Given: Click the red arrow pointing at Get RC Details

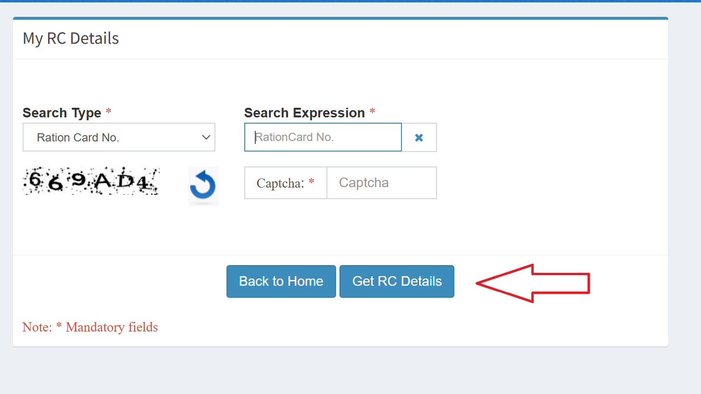Looking at the screenshot, I should (533, 283).
